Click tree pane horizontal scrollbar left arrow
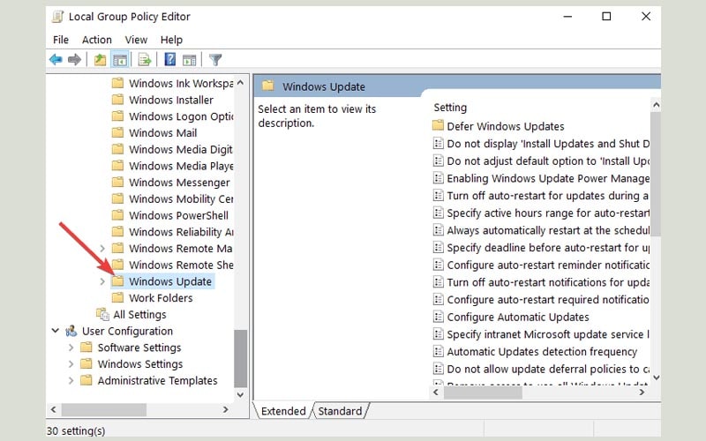This screenshot has height=441, width=706. tap(54, 409)
